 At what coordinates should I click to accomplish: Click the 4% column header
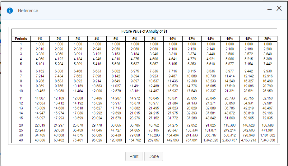(x=97, y=39)
